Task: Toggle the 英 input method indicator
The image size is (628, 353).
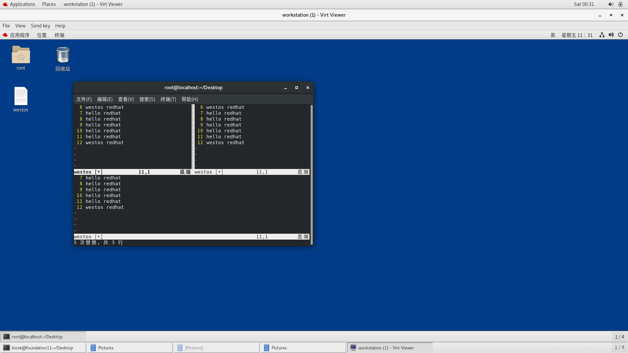Action: click(x=553, y=35)
